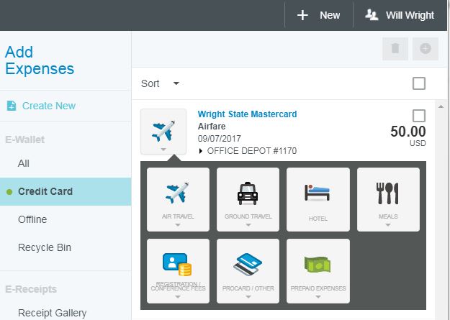Open the All e-wallet view

(x=24, y=163)
